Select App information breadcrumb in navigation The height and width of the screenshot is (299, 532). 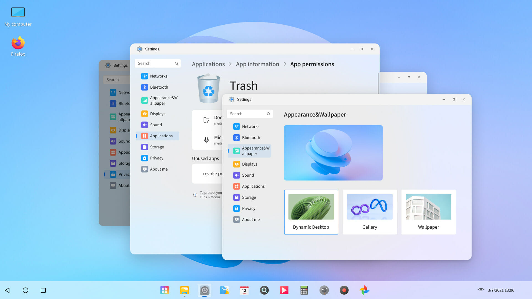257,64
